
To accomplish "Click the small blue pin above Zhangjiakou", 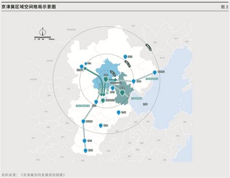I will click(86, 64).
